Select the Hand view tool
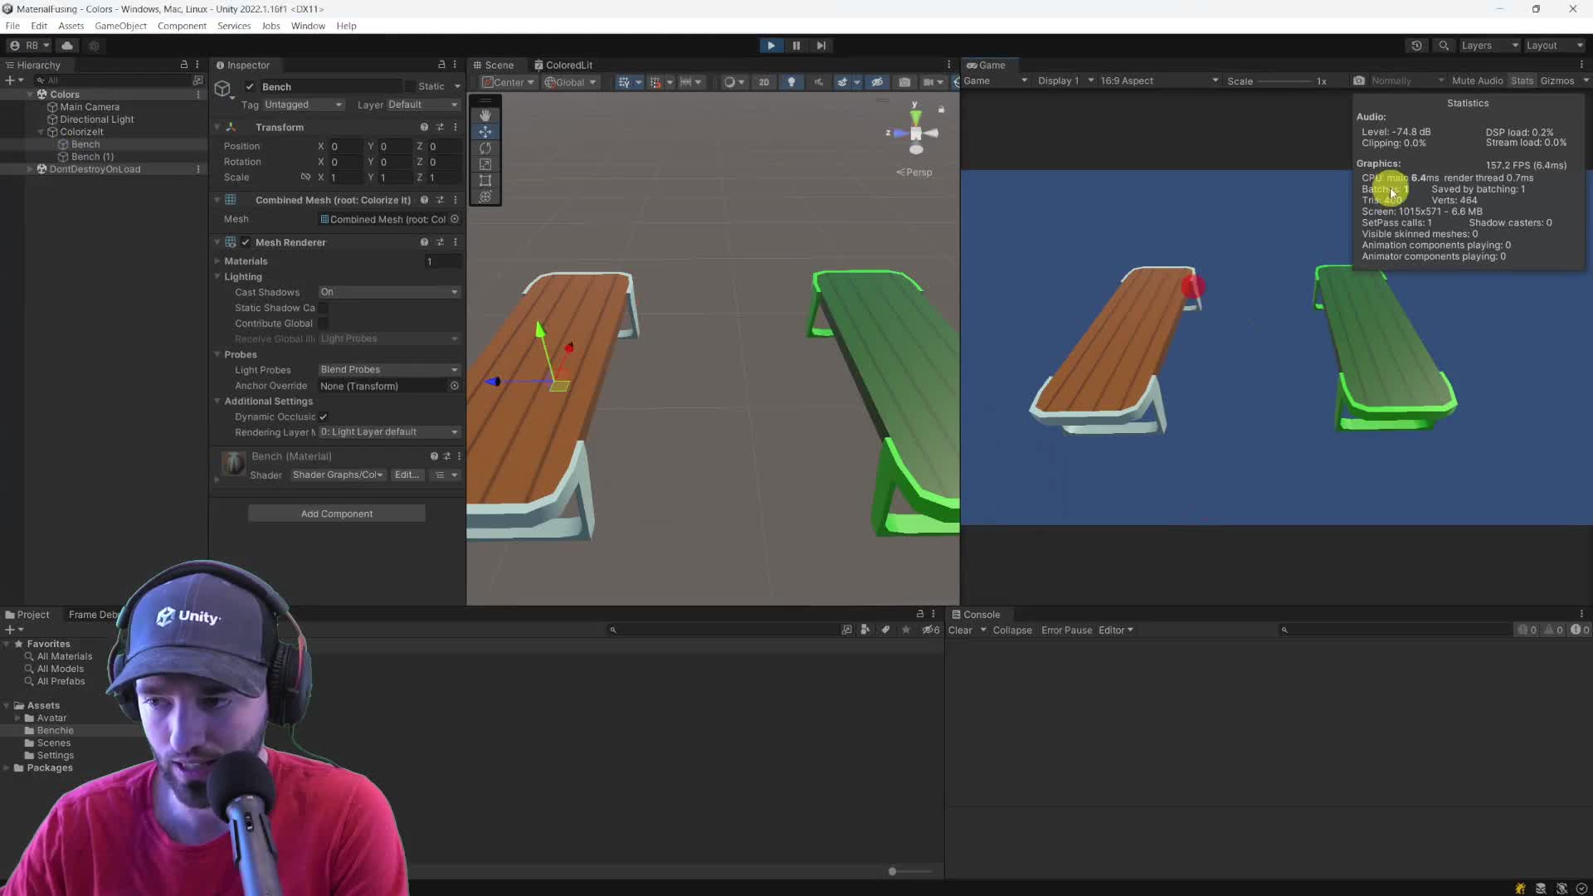This screenshot has height=896, width=1593. click(x=485, y=115)
